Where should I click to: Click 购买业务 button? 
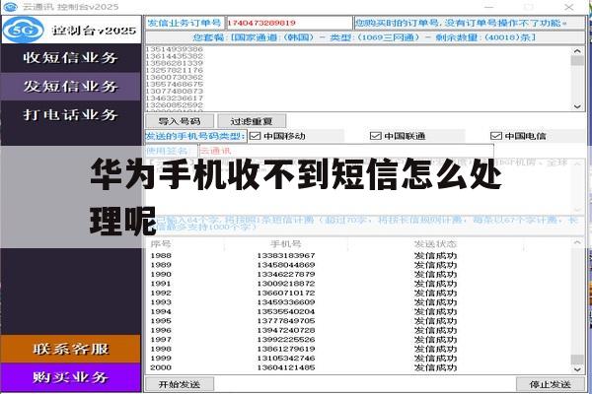71,377
